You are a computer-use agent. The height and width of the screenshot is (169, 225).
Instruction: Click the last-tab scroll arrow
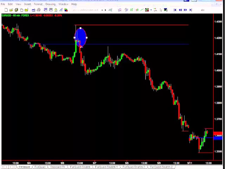[14, 167]
